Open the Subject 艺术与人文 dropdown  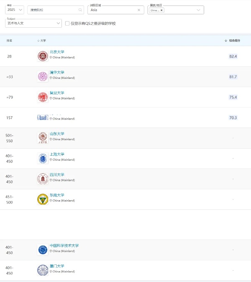[x=33, y=23]
